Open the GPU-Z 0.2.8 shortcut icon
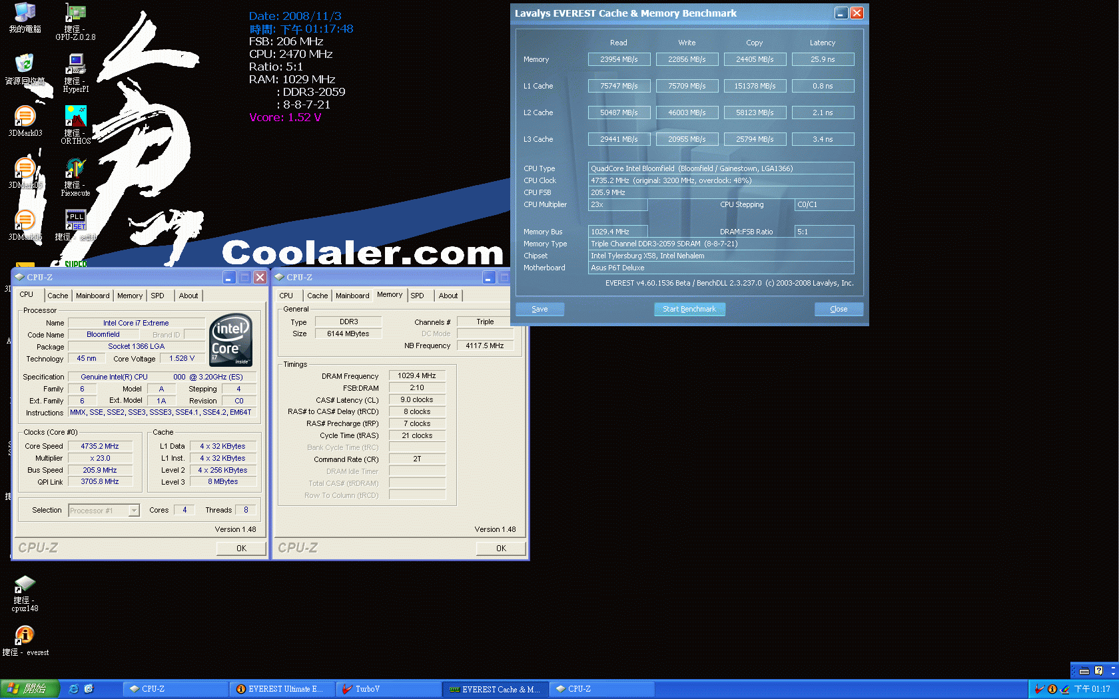 click(75, 21)
